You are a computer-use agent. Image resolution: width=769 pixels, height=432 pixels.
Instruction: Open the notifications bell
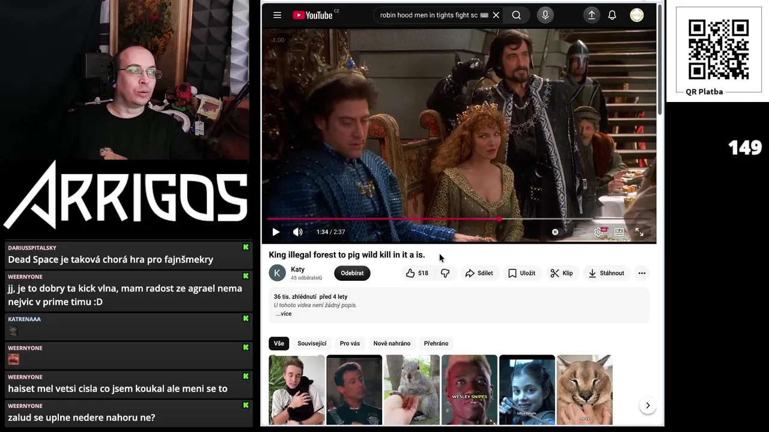click(612, 16)
